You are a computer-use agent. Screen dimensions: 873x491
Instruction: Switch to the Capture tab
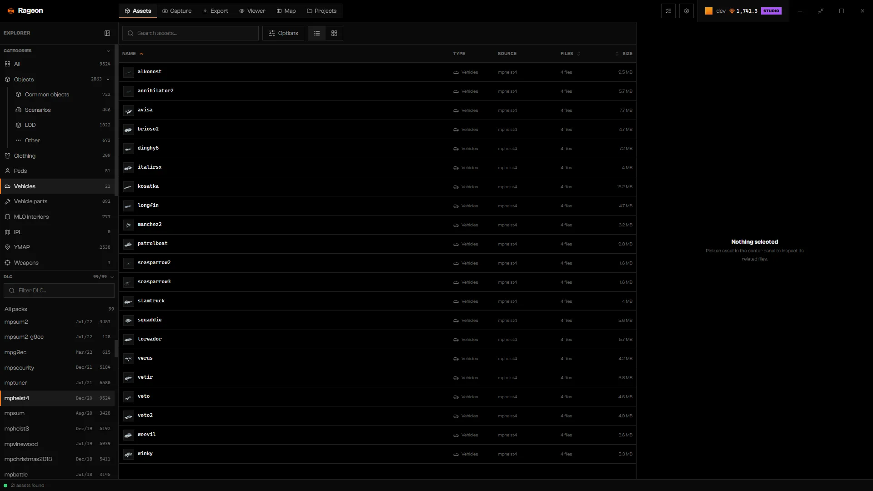pyautogui.click(x=177, y=11)
